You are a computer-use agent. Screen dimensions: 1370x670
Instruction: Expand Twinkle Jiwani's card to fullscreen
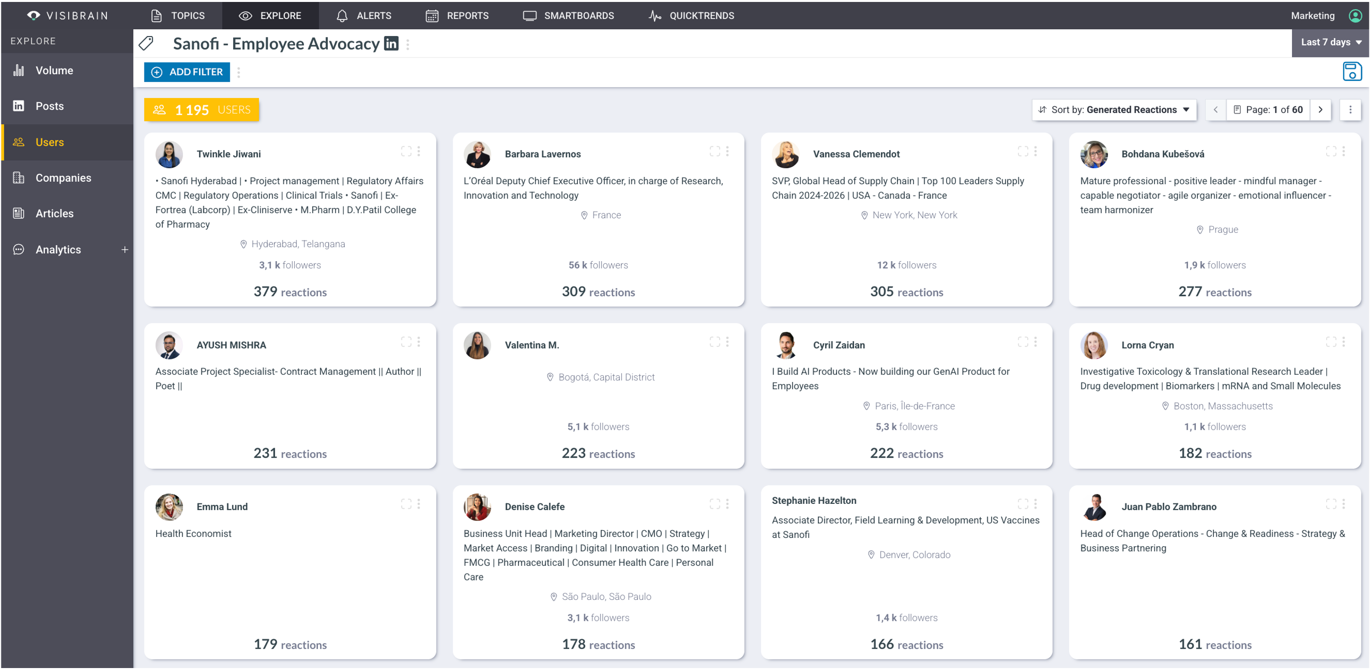coord(406,152)
